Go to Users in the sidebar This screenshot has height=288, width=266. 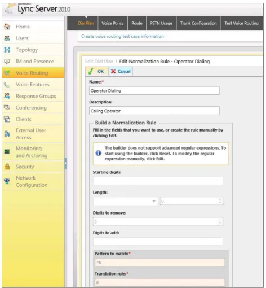tap(34, 38)
